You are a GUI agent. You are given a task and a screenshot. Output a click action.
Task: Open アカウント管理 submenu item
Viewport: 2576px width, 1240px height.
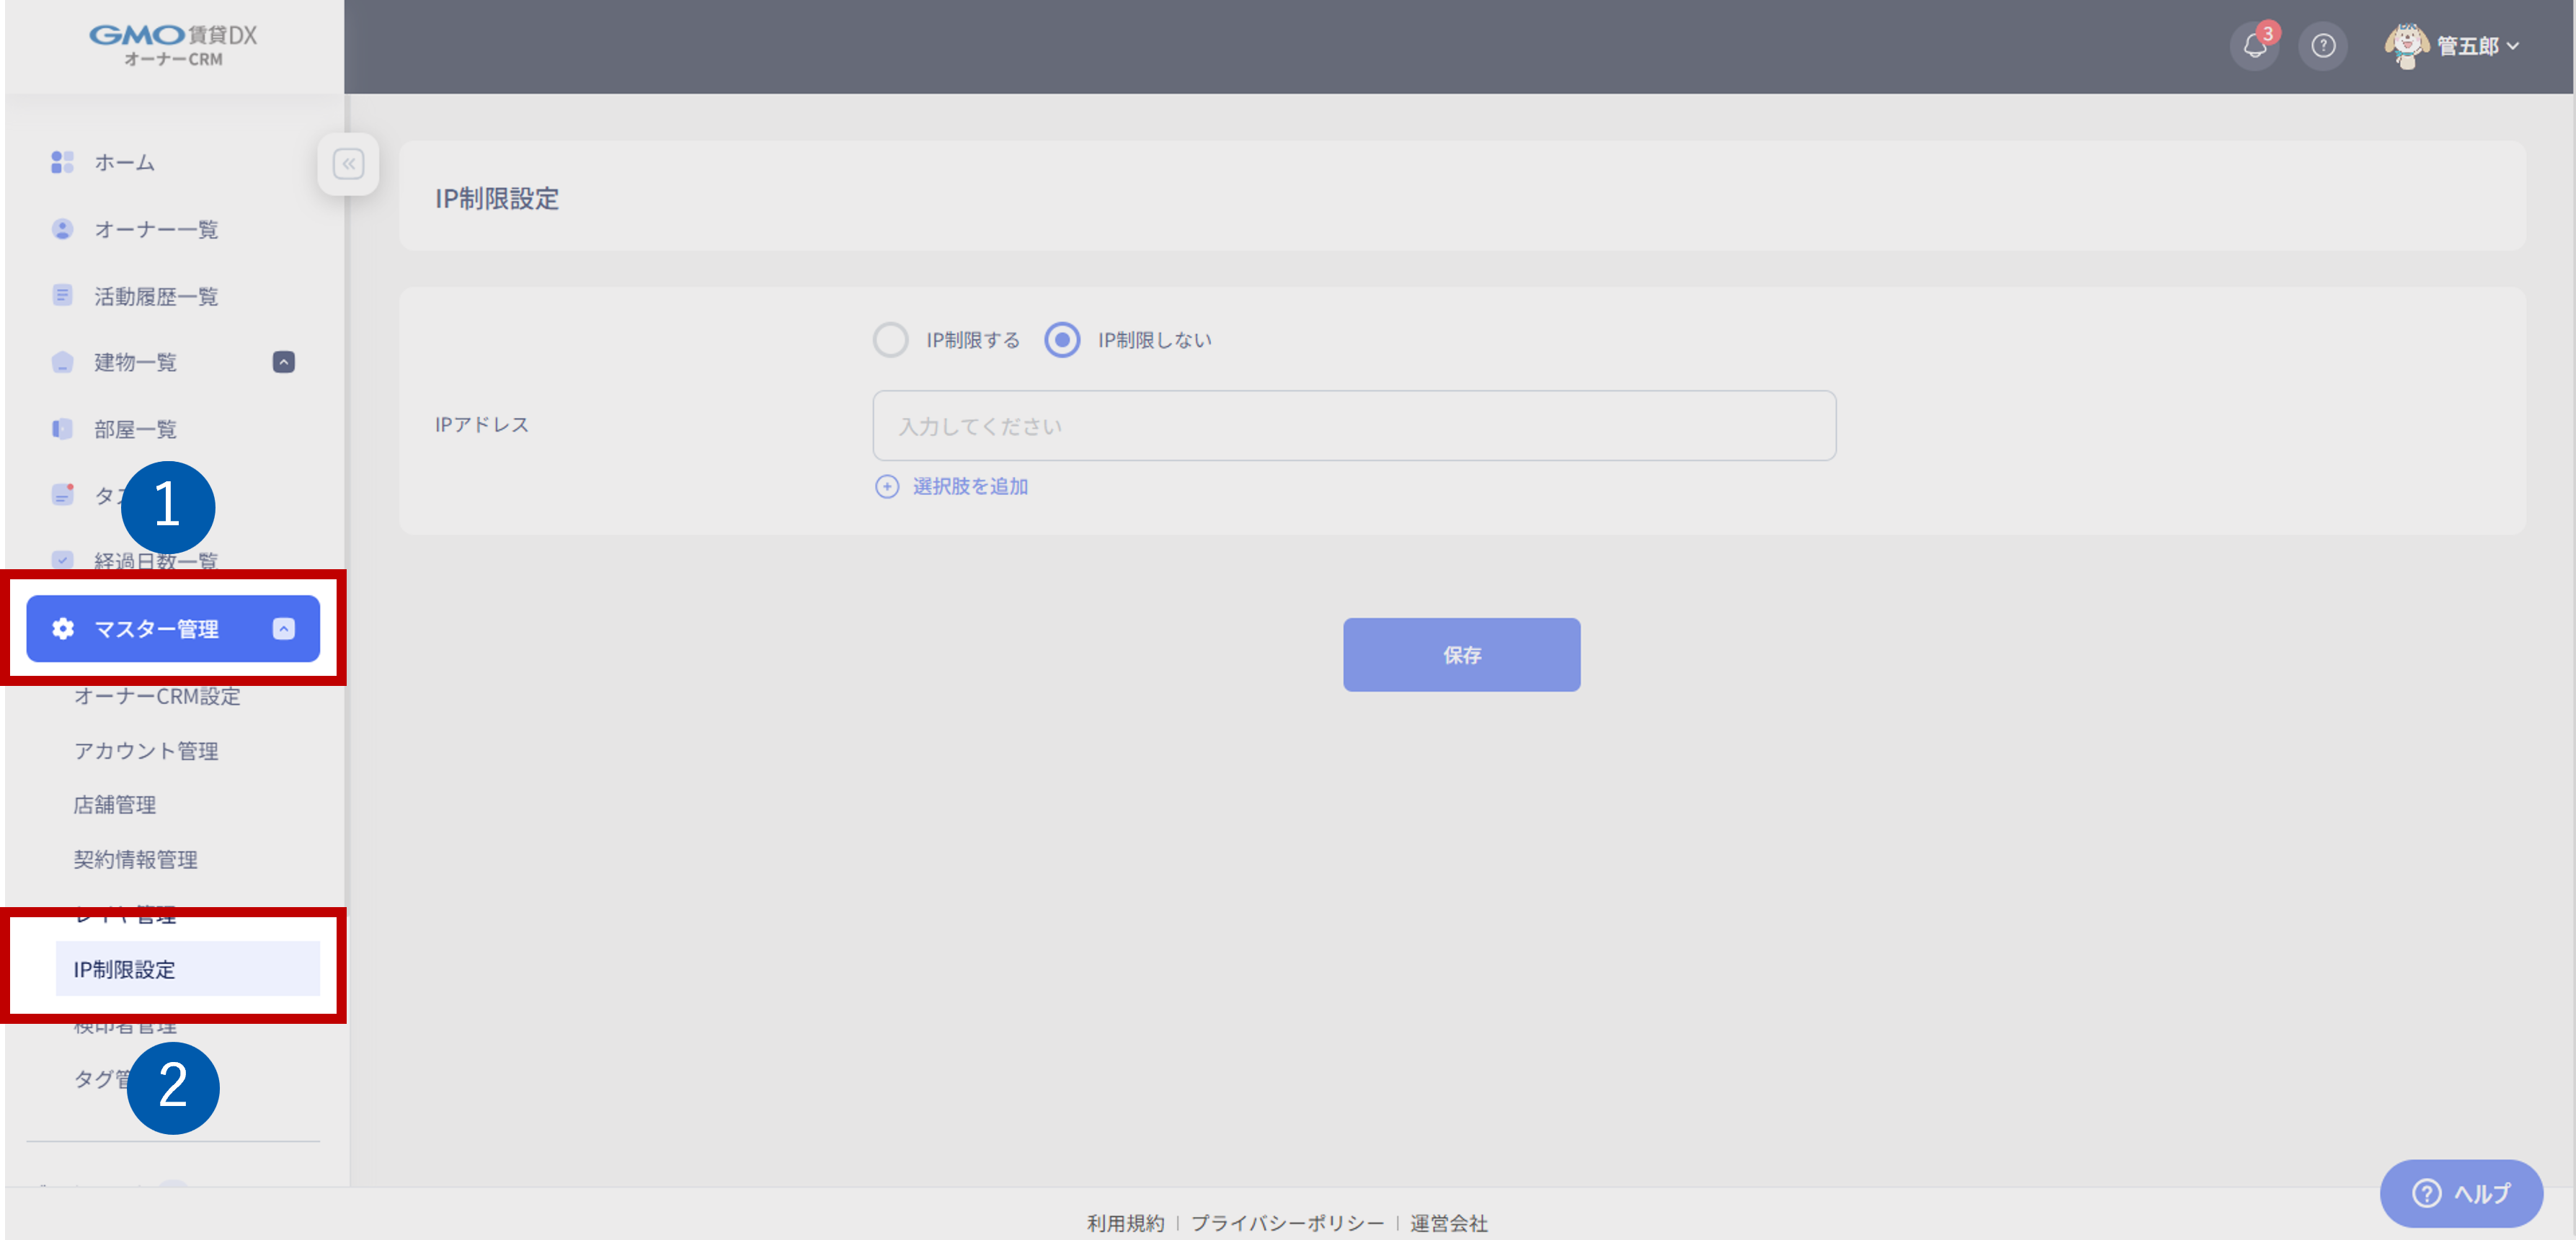[146, 751]
